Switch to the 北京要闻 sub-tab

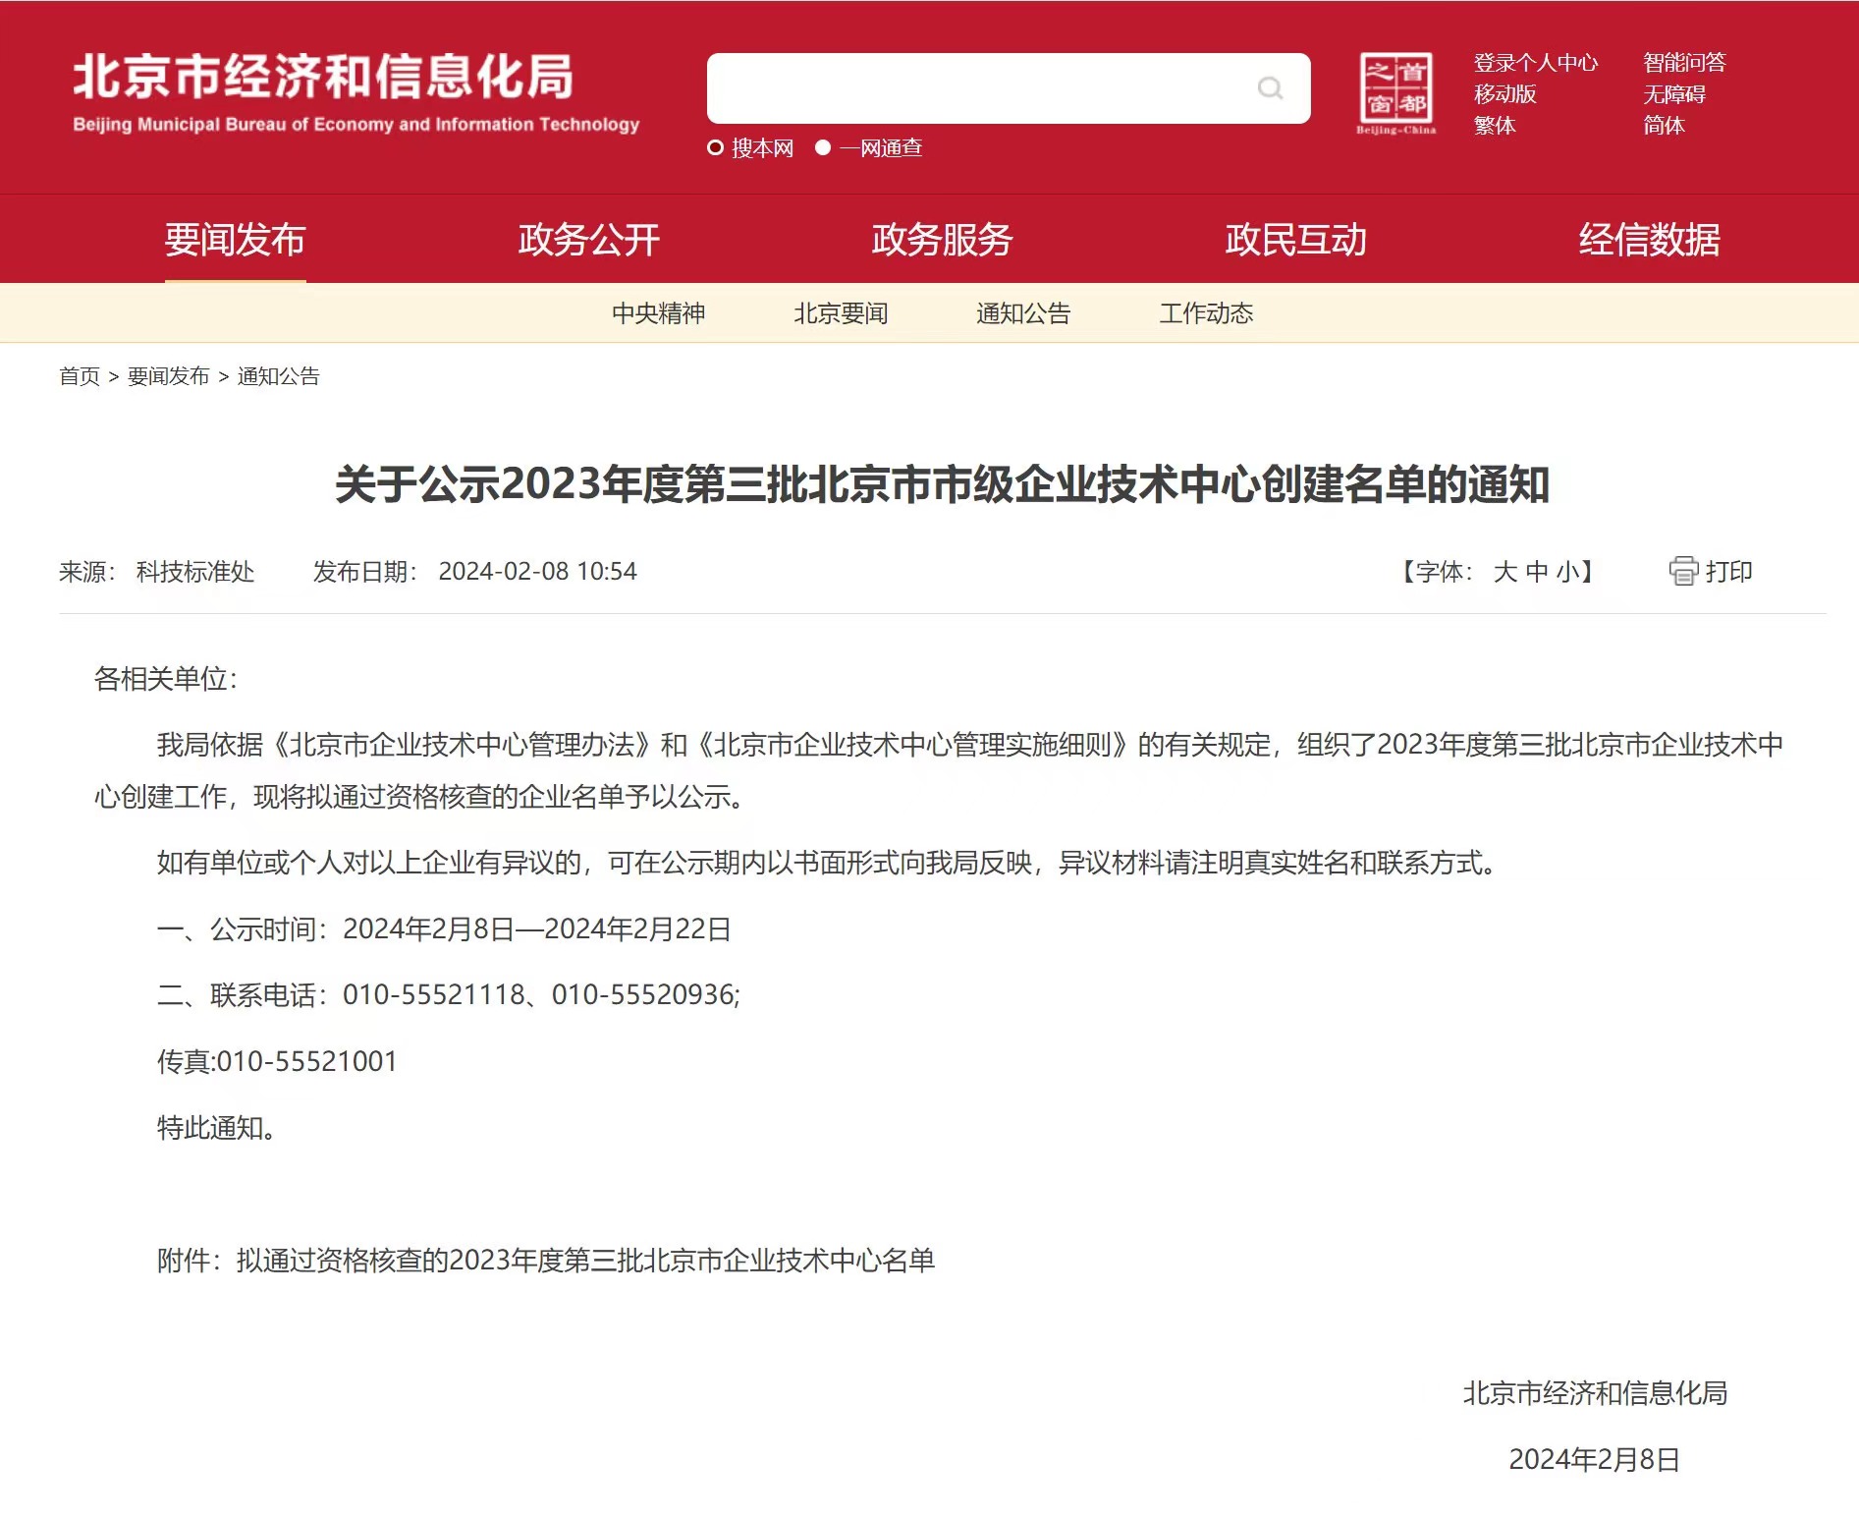841,313
